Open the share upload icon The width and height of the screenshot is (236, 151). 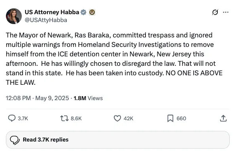point(223,118)
